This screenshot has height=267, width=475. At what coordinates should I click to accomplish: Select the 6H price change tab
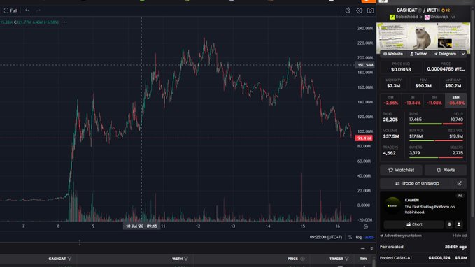pos(434,100)
